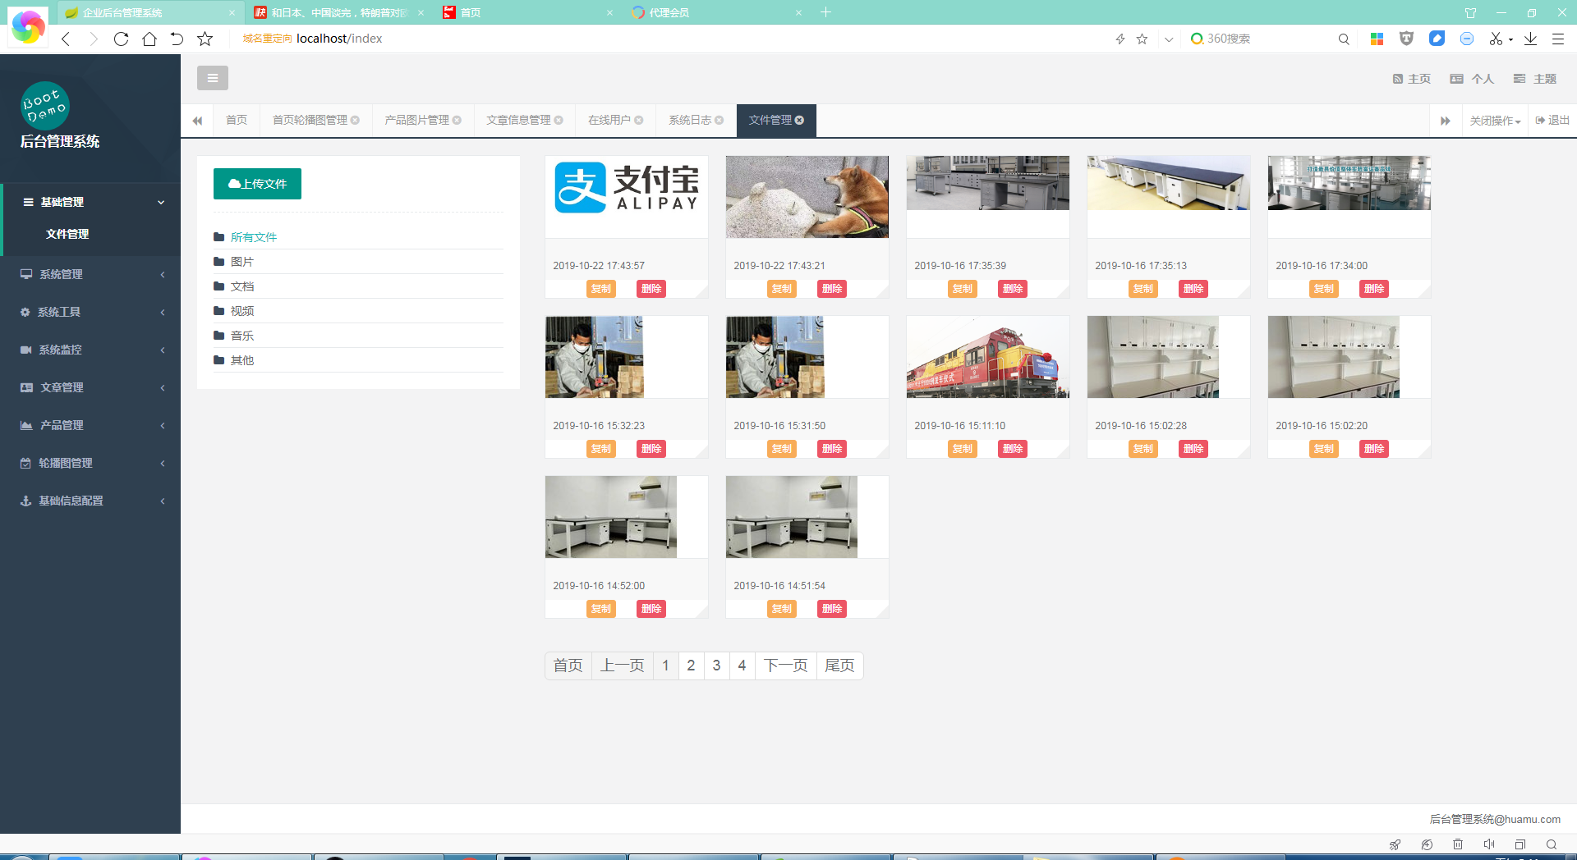This screenshot has width=1577, height=860.
Task: Open the 文档 folder
Action: (x=358, y=286)
